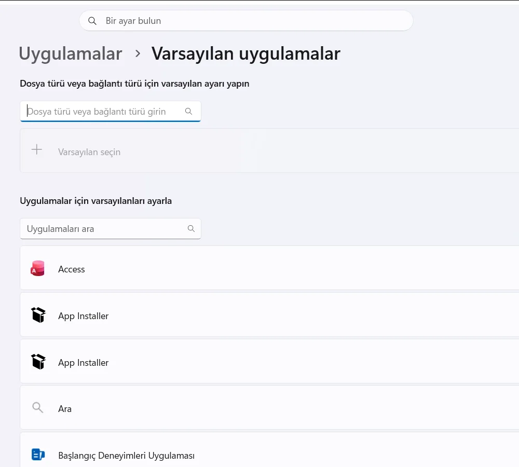
Task: Click the Dosya türü veya bağlantı türü heading
Action: 134,84
